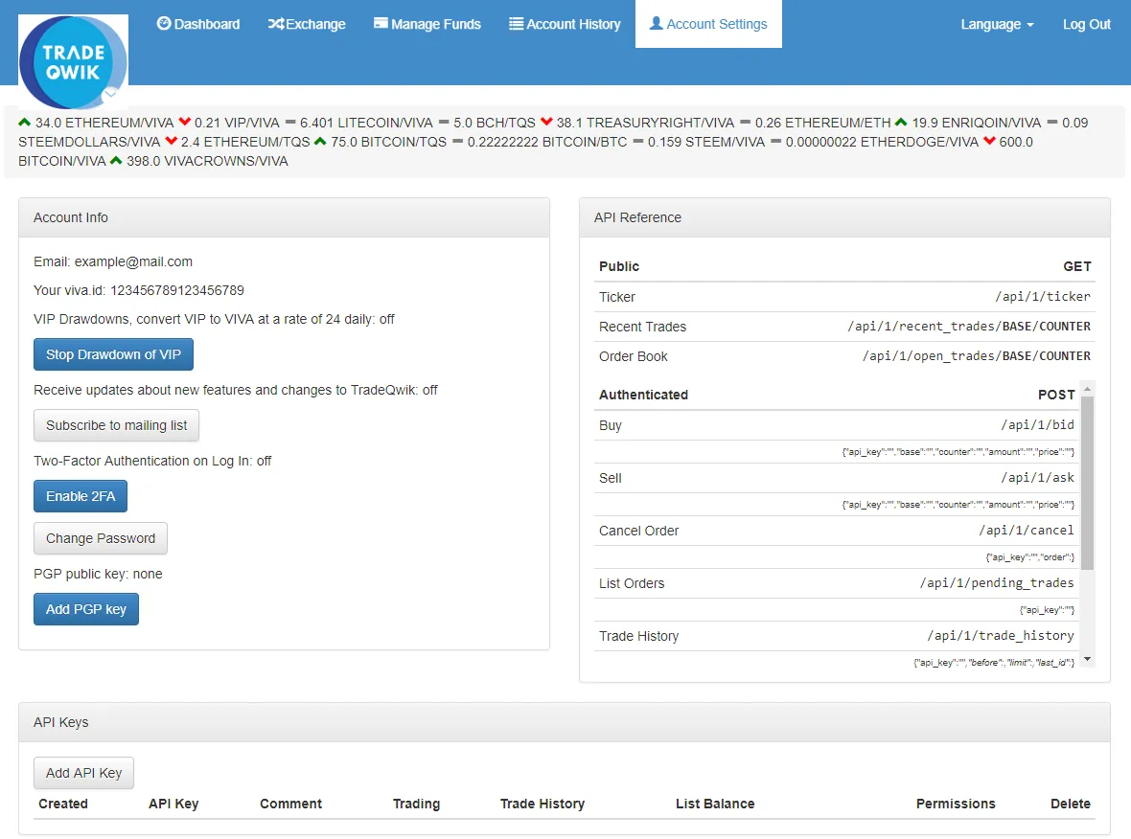This screenshot has height=839, width=1131.
Task: Click the Change Password button
Action: coord(101,538)
